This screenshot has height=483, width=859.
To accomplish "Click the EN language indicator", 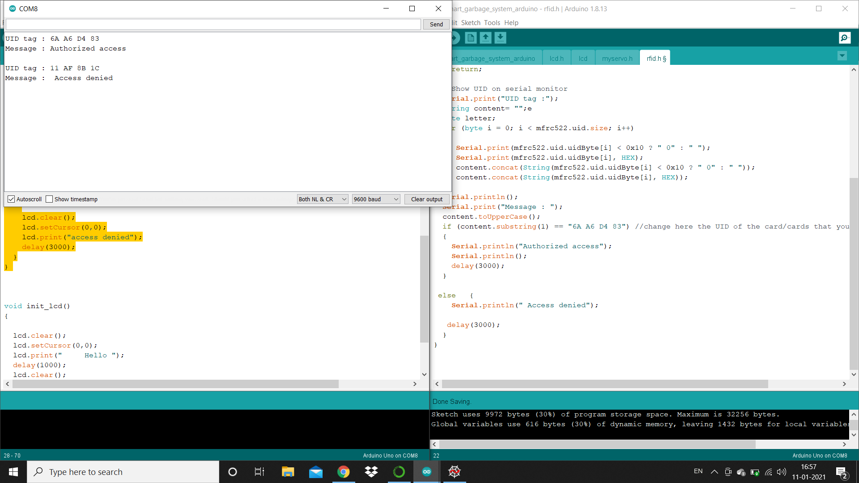I will click(x=698, y=471).
